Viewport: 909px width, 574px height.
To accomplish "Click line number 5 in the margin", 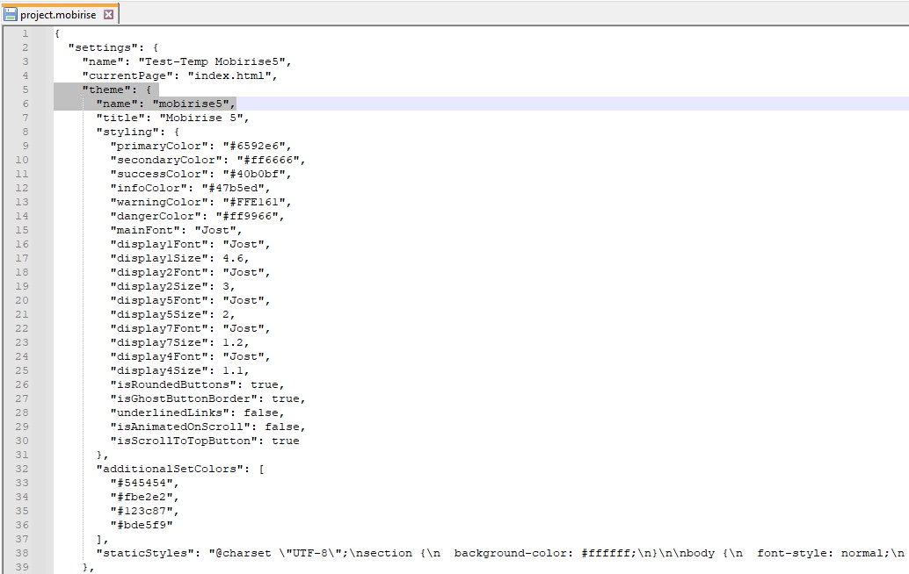I will click(25, 90).
